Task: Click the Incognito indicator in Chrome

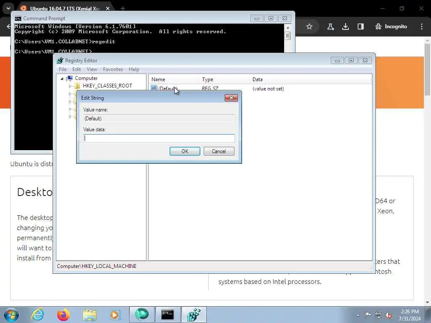Action: [x=391, y=26]
